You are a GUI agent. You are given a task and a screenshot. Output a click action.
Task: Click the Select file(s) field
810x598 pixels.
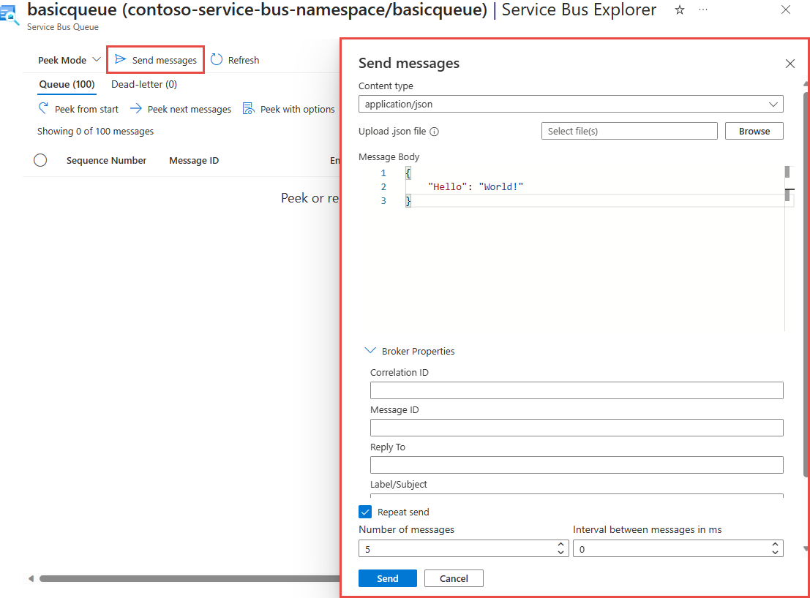[629, 131]
